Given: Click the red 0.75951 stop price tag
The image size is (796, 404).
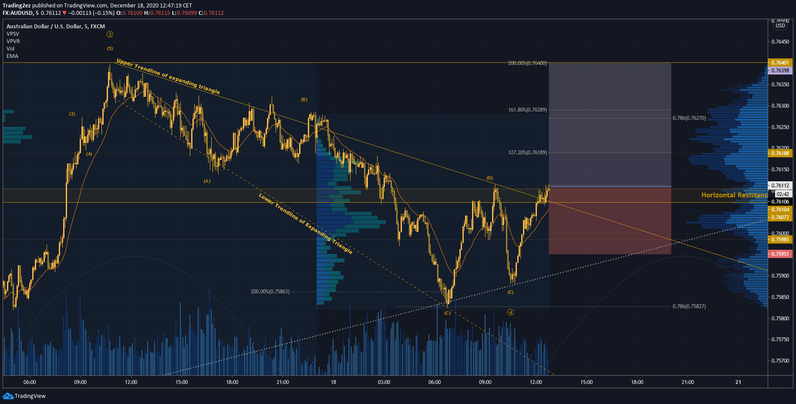Looking at the screenshot, I should coord(780,254).
